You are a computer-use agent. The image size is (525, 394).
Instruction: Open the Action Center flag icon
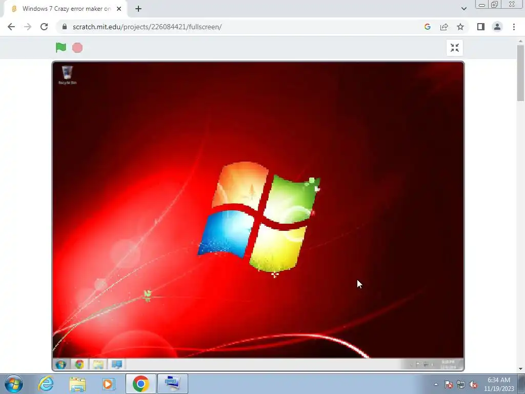(x=449, y=384)
